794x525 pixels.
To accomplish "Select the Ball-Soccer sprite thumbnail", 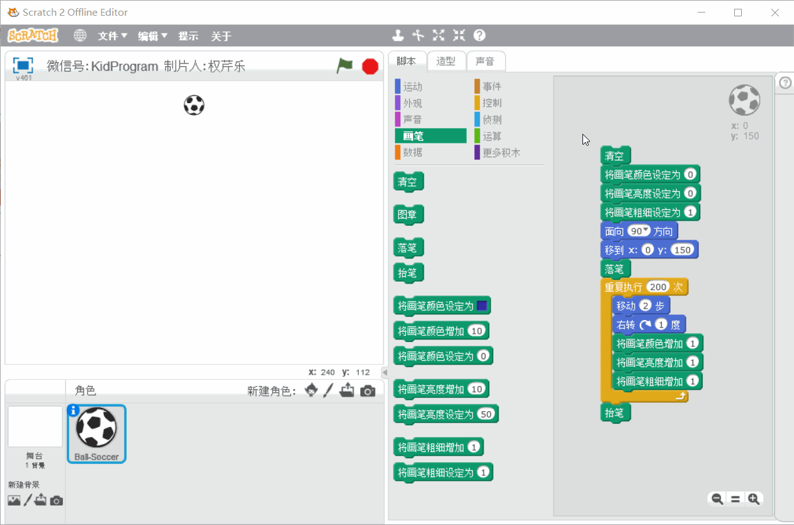I will pyautogui.click(x=96, y=433).
